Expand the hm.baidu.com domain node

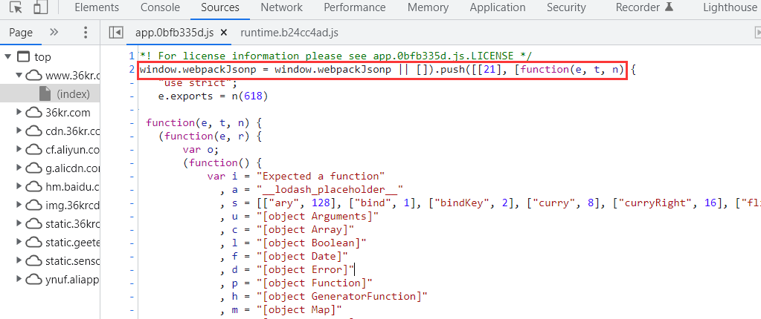[x=19, y=187]
